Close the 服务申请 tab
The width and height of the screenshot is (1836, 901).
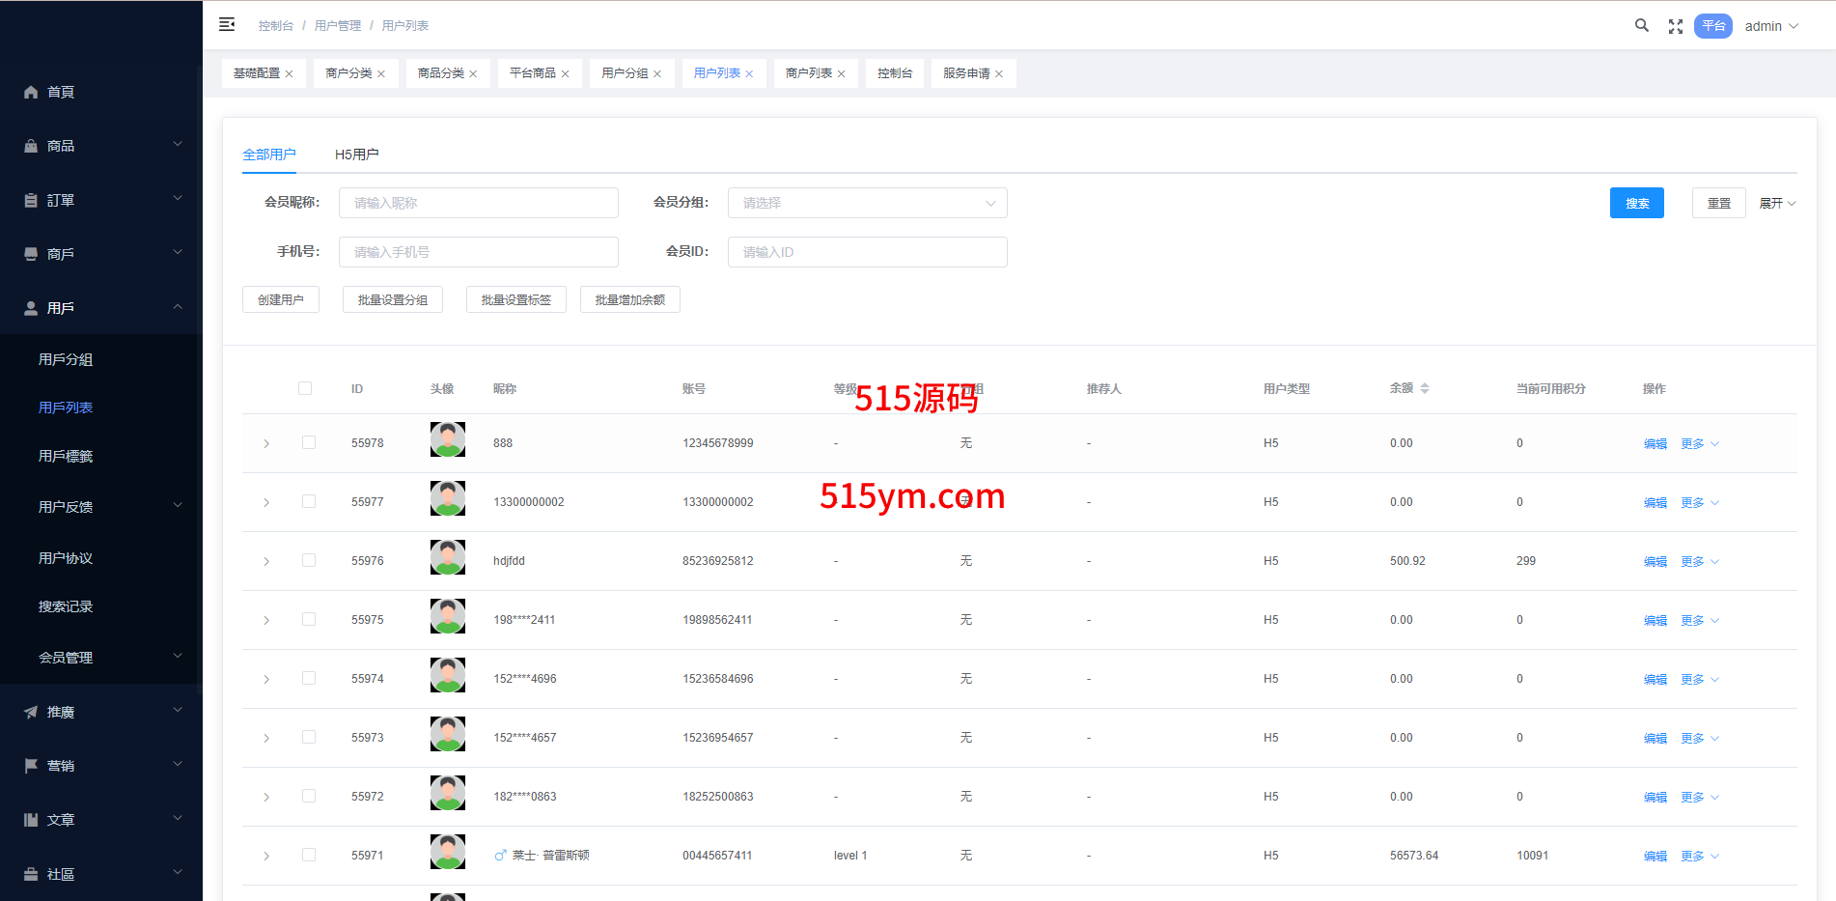(x=999, y=74)
